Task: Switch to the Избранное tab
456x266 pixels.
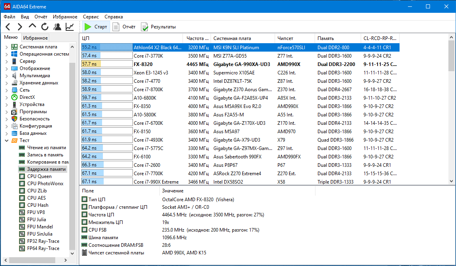Action: point(35,38)
